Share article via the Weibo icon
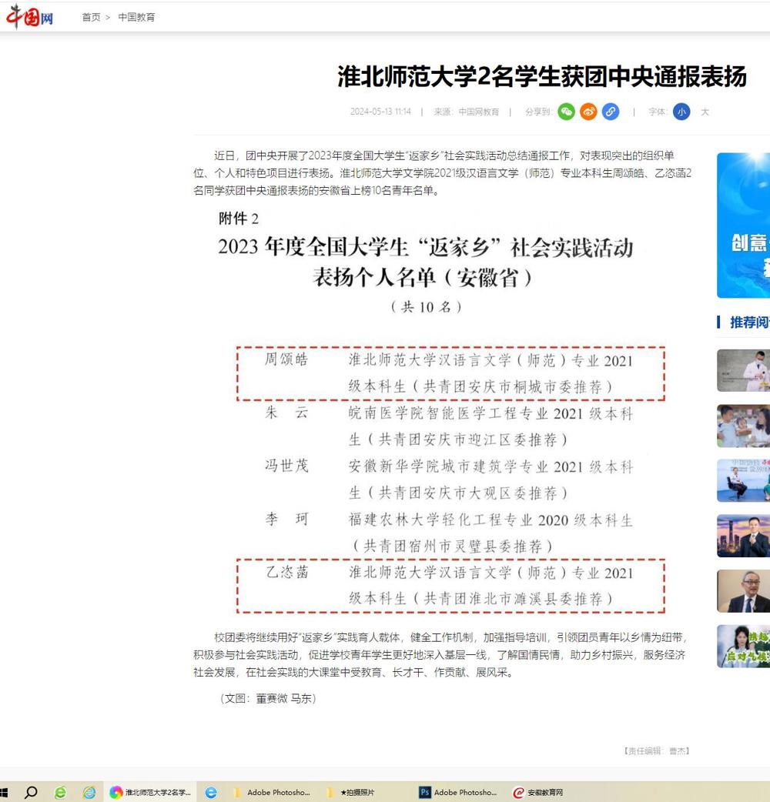 coord(588,112)
